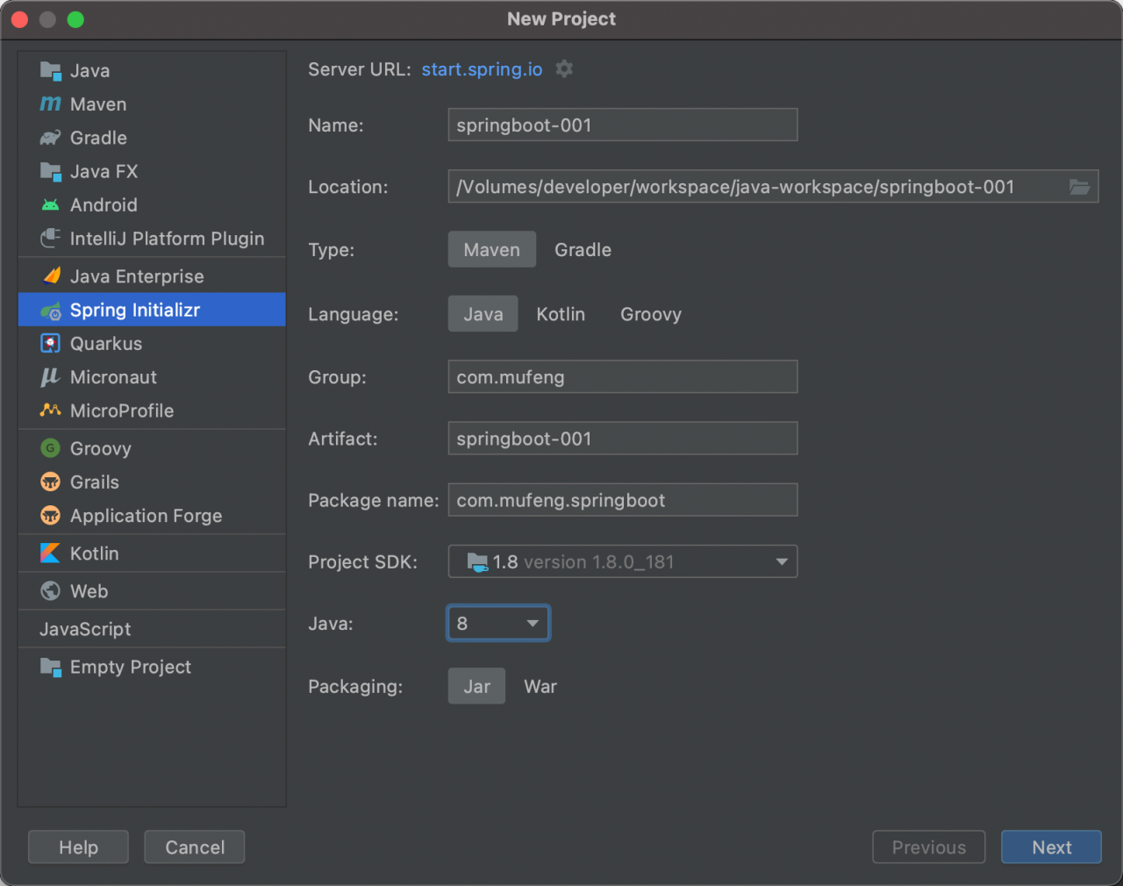Click the Previous button

coord(929,847)
